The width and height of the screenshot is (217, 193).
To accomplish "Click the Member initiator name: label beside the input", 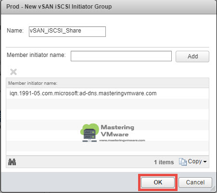I will click(36, 55).
